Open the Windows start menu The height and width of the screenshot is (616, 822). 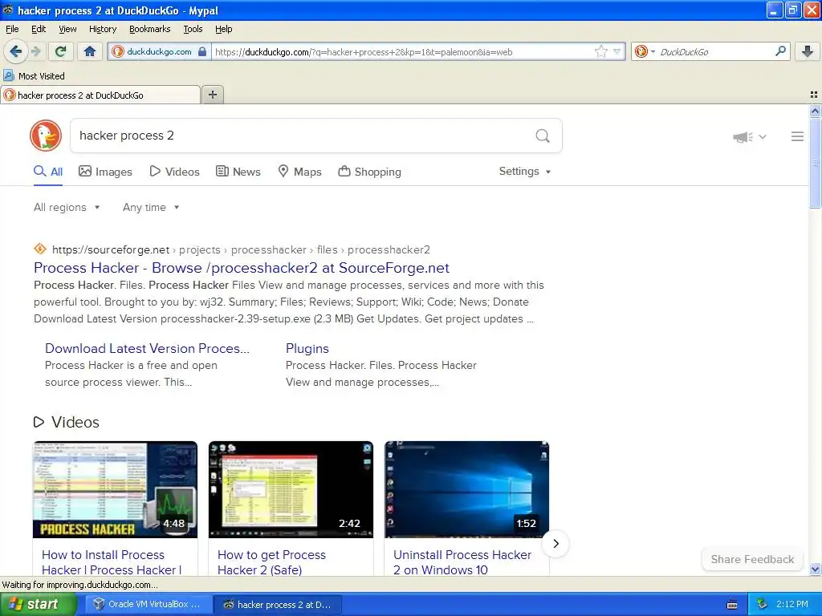[39, 605]
